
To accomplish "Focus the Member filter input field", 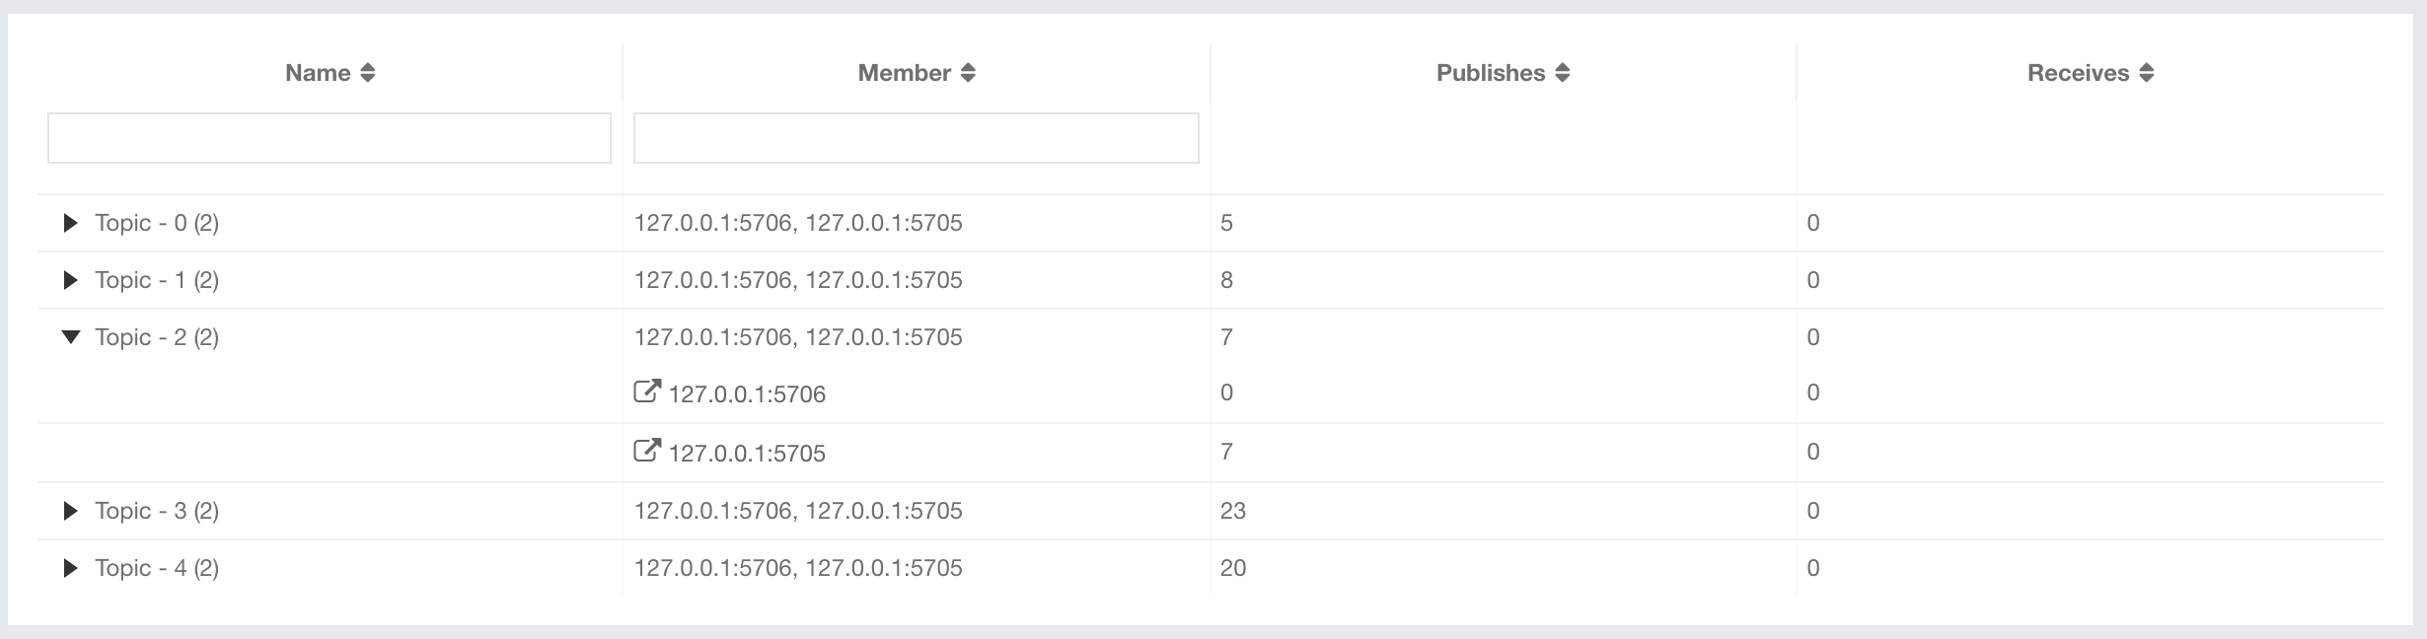I will click(916, 138).
